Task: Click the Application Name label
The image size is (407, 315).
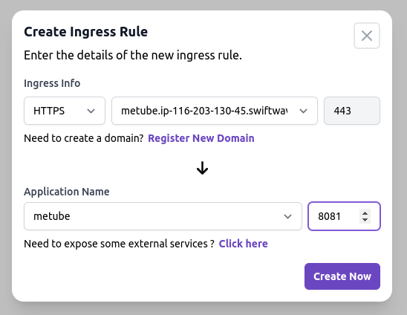Action: click(66, 192)
